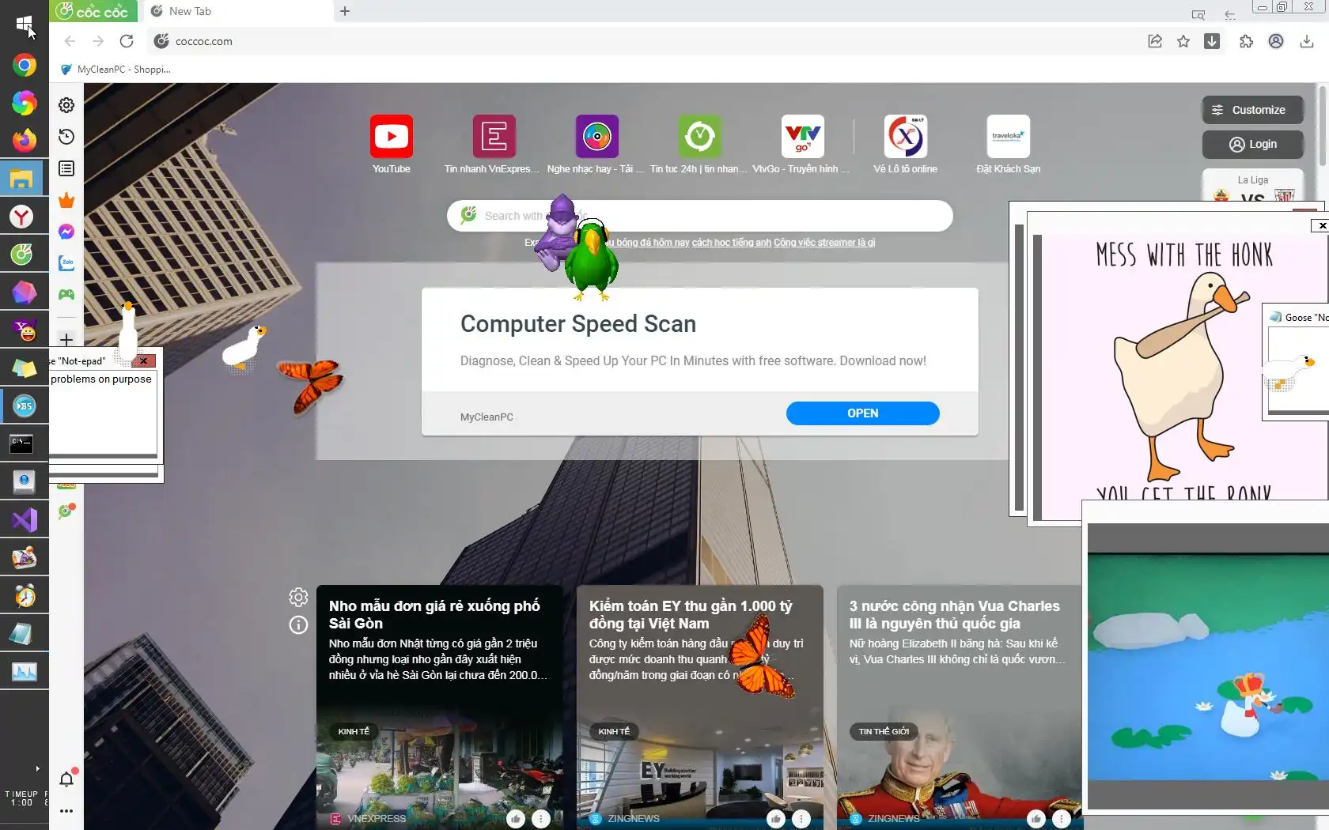Click the Login button
Image resolution: width=1329 pixels, height=830 pixels.
1252,144
